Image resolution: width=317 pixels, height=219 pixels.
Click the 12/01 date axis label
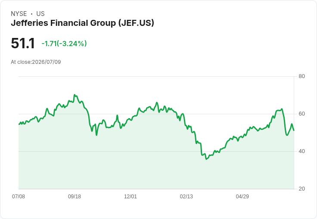click(x=131, y=197)
